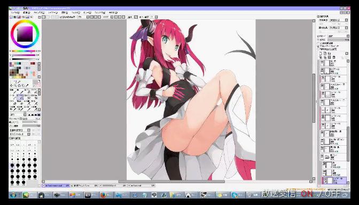Select the 500 brush size dot
The image size is (359, 205).
tap(24, 183)
